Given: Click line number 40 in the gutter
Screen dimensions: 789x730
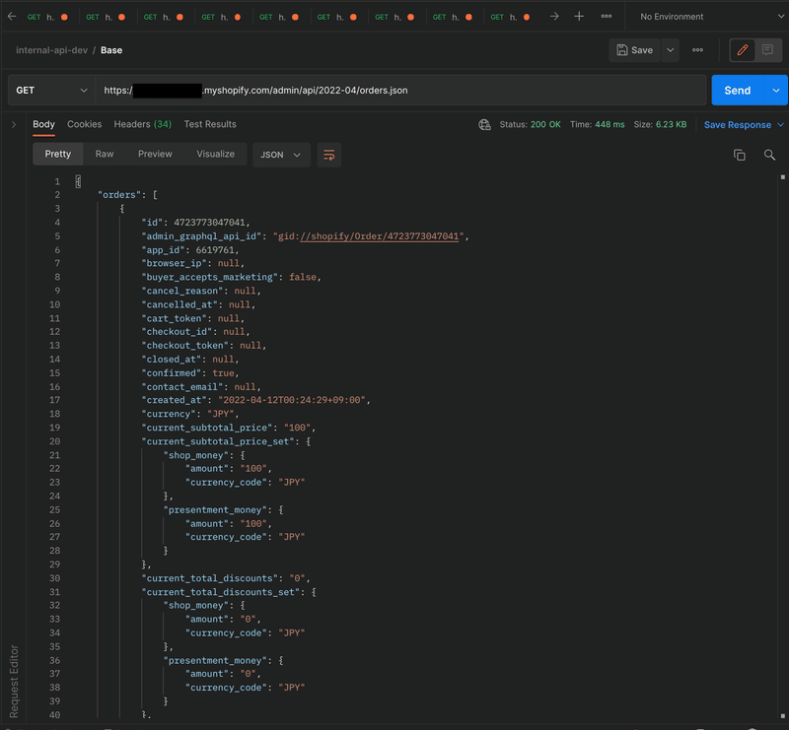Looking at the screenshot, I should [55, 715].
